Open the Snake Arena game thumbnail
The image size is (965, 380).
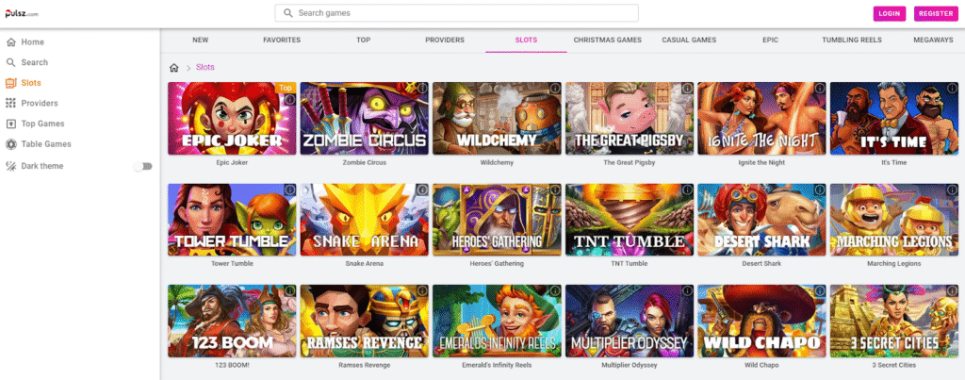365,220
